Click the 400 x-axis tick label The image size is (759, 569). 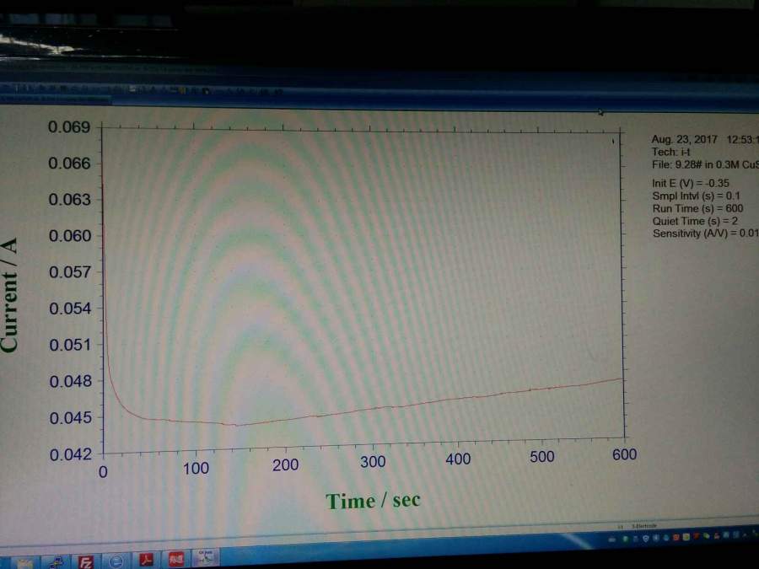[x=458, y=459]
